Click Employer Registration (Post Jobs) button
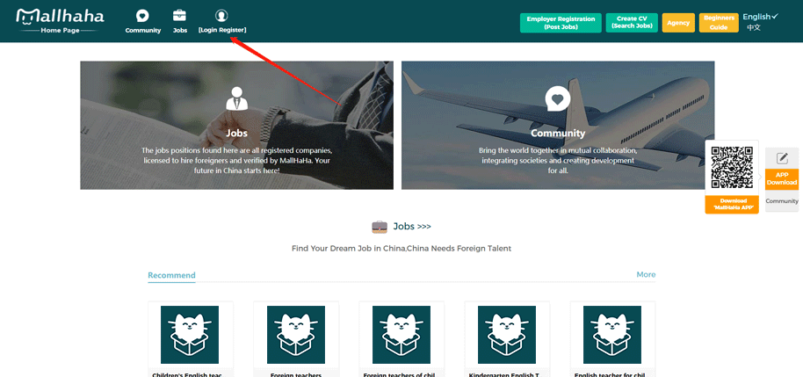The image size is (803, 377). pyautogui.click(x=561, y=23)
